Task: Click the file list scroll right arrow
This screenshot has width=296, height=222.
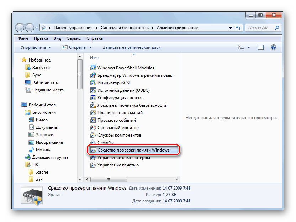Action: [x=176, y=179]
